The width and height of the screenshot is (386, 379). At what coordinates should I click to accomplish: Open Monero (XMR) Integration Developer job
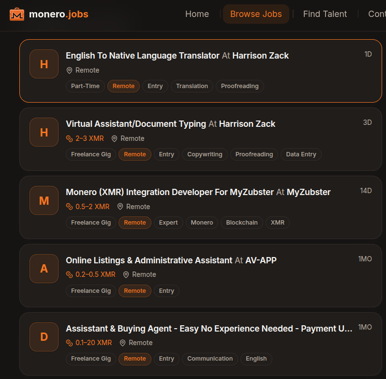170,192
